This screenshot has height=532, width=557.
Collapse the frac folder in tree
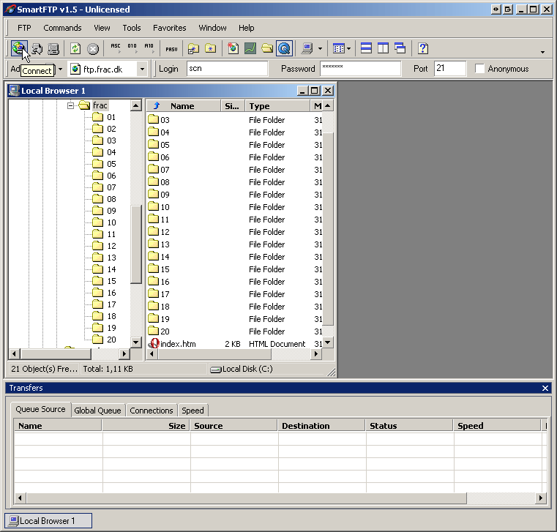71,105
